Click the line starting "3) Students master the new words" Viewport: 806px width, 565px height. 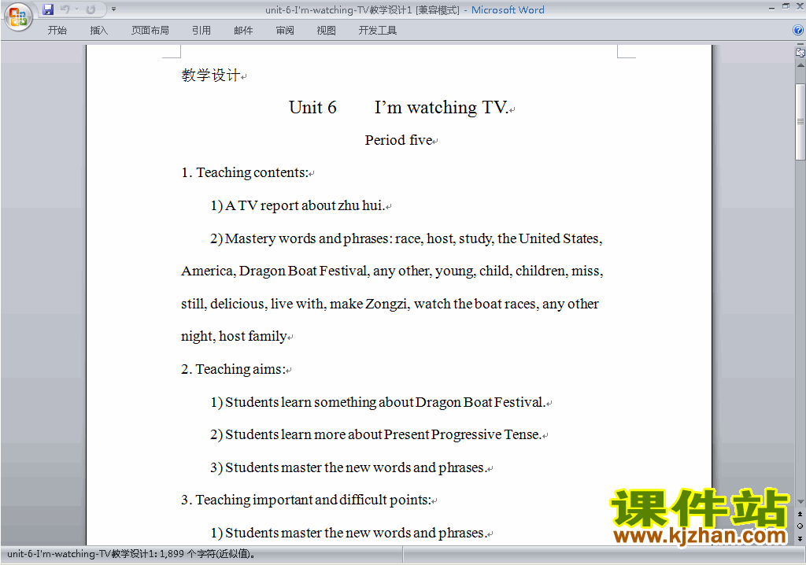pos(349,467)
